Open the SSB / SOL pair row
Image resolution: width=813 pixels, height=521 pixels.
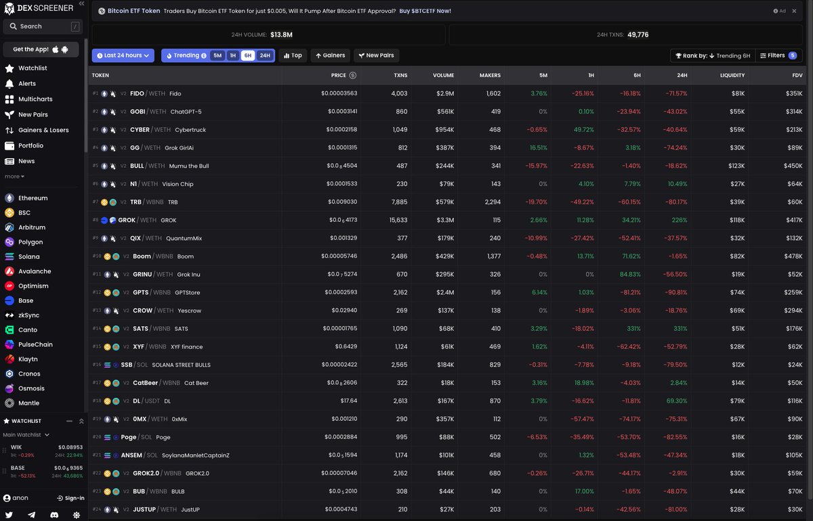(x=449, y=365)
